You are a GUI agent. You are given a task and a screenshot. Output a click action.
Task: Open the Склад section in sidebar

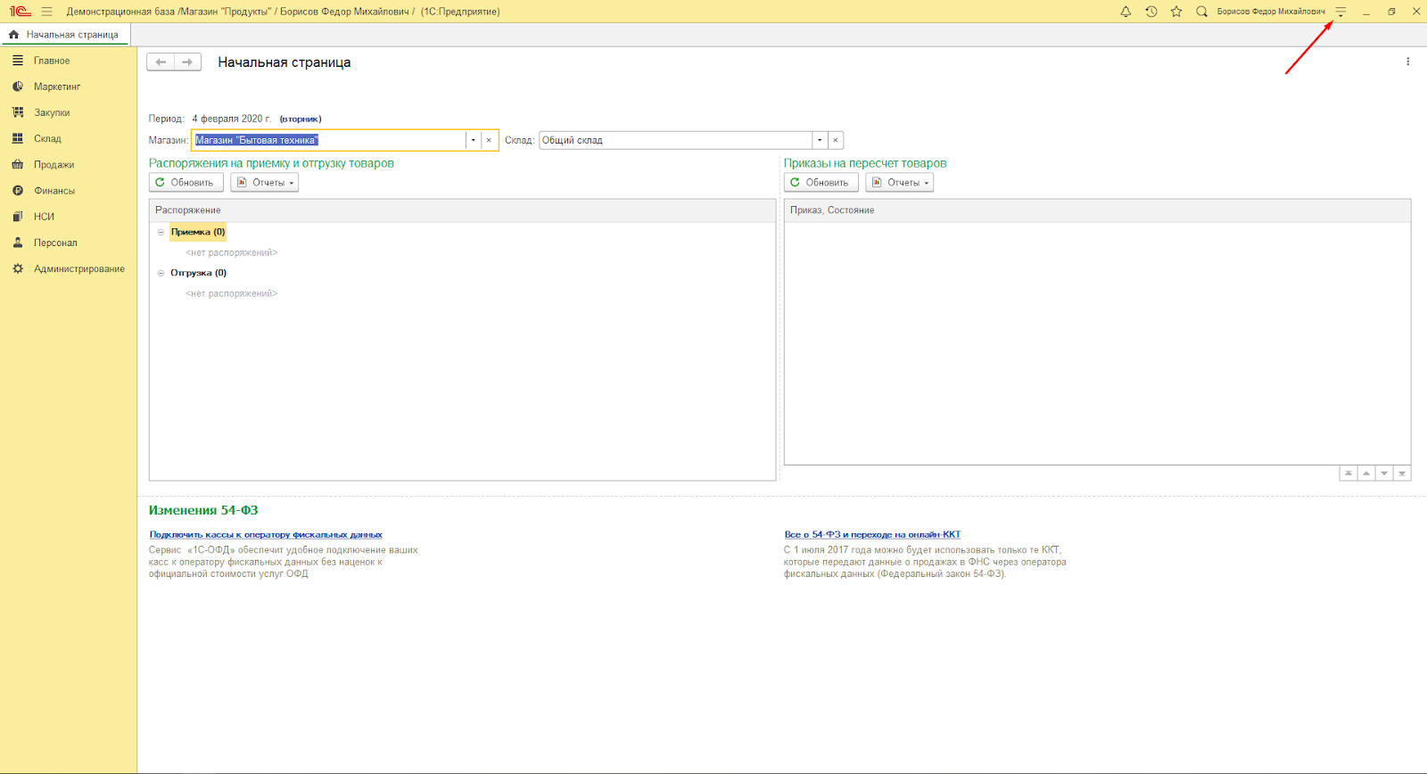pos(47,138)
